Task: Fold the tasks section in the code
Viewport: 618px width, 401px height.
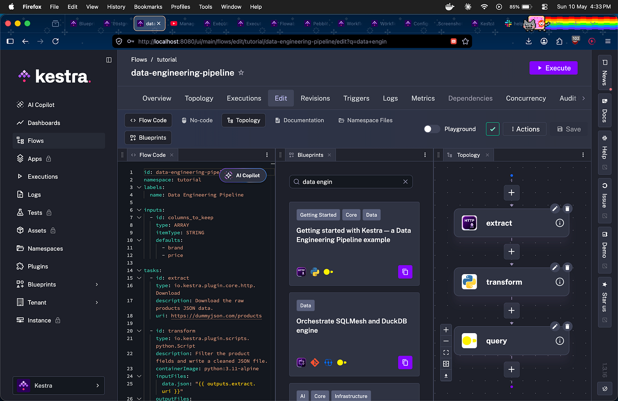Action: tap(139, 271)
